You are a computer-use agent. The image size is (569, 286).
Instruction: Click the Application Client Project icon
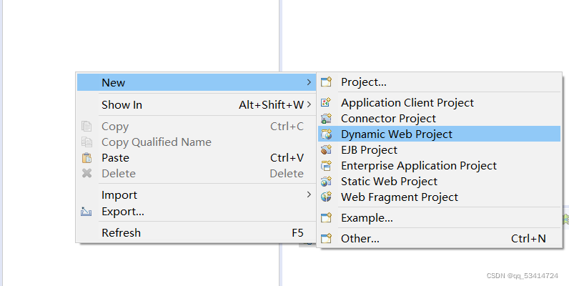point(326,103)
